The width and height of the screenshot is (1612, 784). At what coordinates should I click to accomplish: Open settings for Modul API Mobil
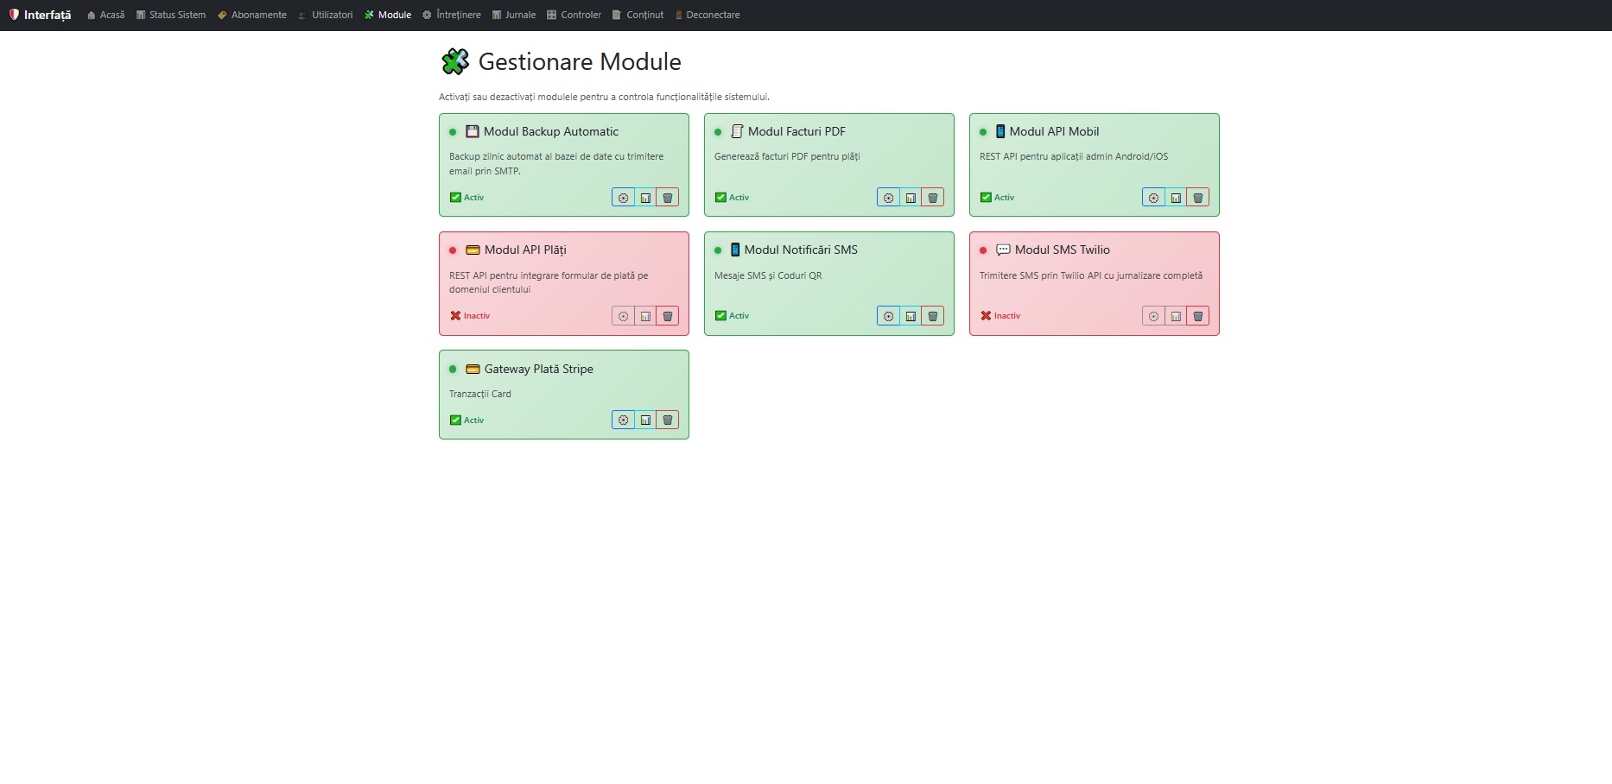pos(1153,198)
